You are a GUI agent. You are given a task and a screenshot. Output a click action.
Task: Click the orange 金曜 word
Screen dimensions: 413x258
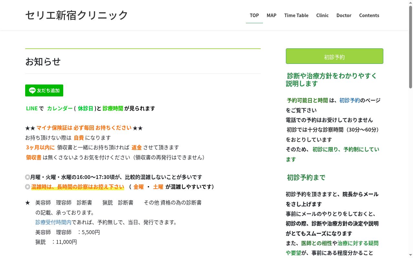click(x=138, y=187)
